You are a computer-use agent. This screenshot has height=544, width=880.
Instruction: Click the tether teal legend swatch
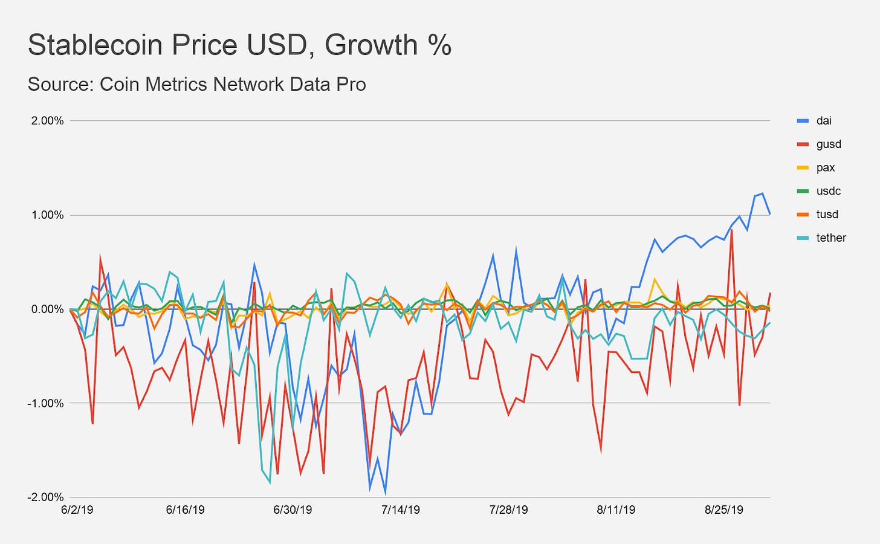pos(803,238)
